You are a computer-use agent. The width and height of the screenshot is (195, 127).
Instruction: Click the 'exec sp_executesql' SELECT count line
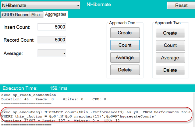97,112
